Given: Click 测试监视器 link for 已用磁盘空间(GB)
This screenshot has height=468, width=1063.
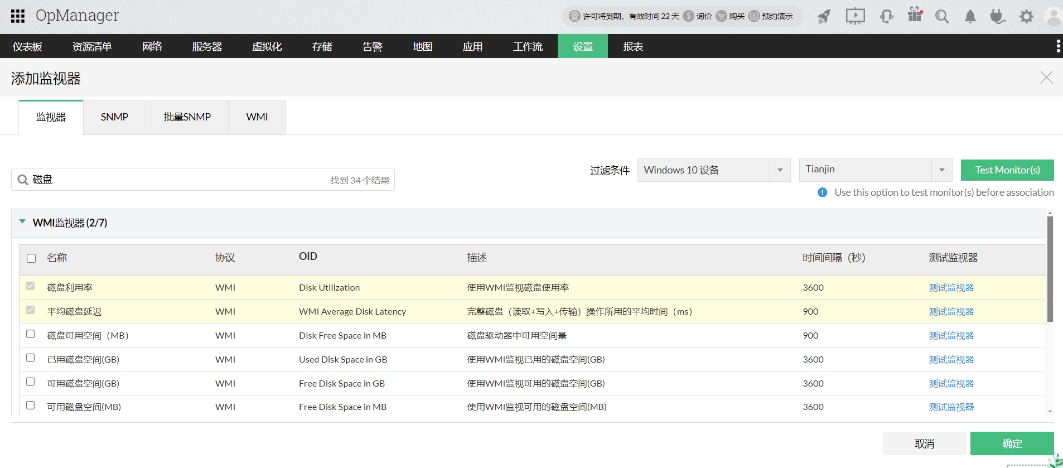Looking at the screenshot, I should pyautogui.click(x=951, y=360).
